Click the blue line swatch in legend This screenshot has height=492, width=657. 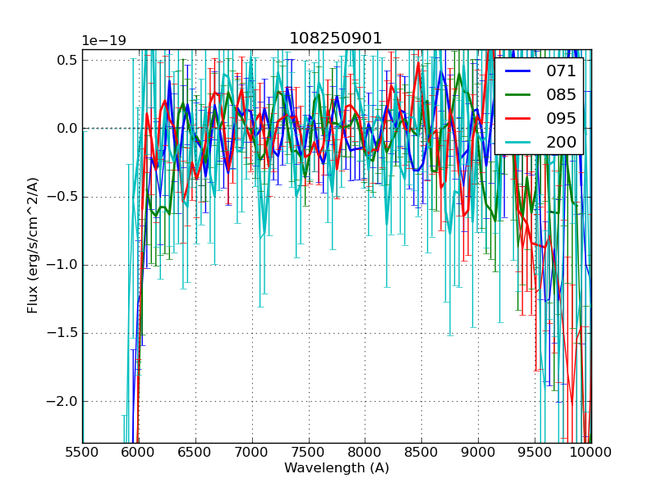click(519, 71)
